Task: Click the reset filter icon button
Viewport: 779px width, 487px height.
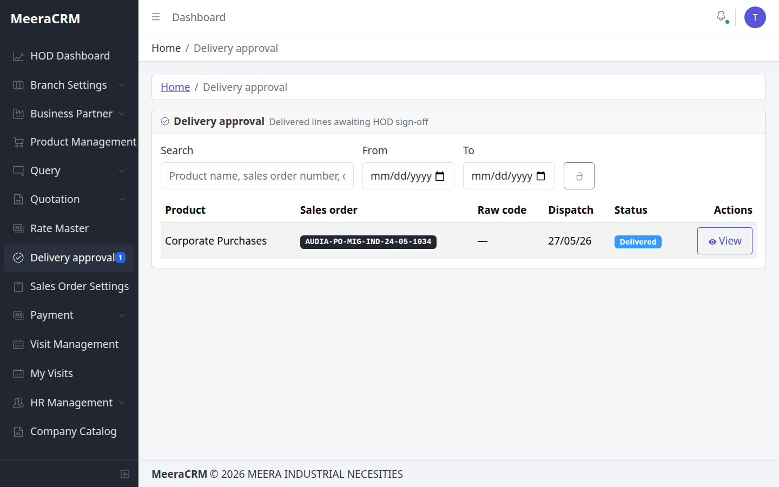Action: (579, 176)
